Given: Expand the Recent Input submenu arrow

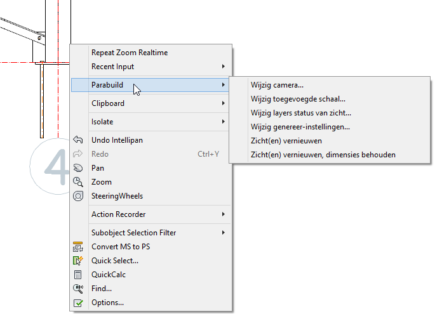Looking at the screenshot, I should (224, 67).
